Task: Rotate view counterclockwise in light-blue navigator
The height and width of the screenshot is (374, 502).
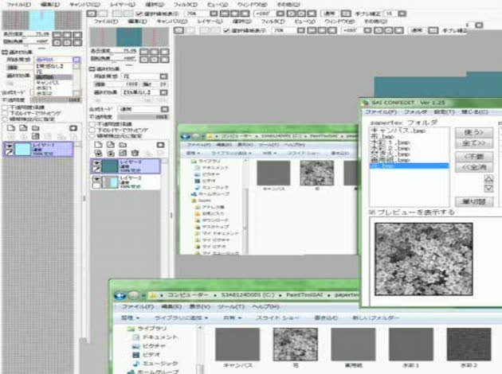Action: click(57, 42)
